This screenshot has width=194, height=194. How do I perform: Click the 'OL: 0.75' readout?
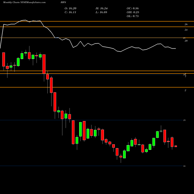coord(133,16)
